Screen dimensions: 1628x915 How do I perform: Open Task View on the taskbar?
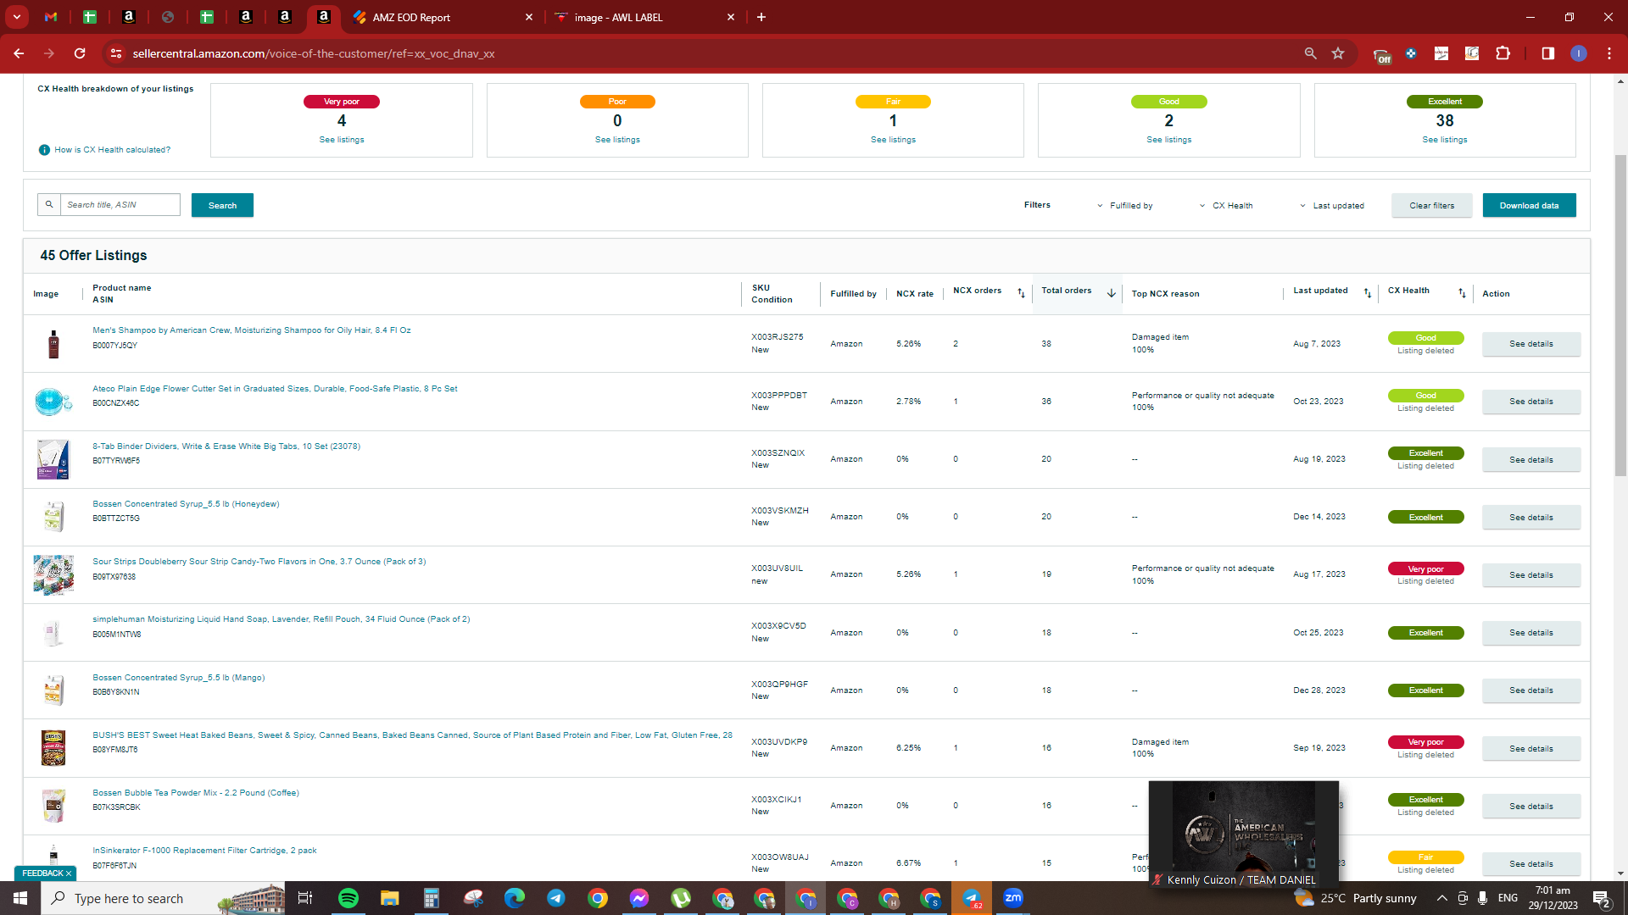click(x=305, y=898)
